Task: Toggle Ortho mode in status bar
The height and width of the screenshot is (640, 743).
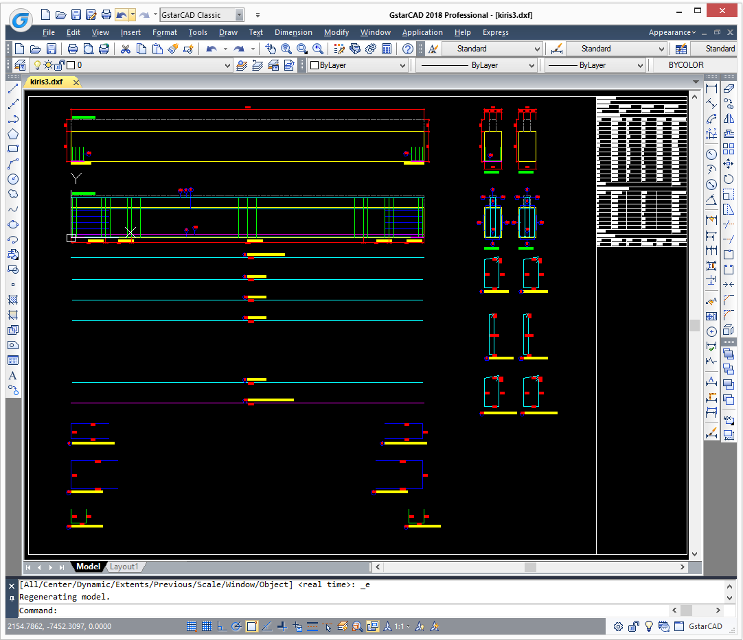Action: tap(222, 626)
